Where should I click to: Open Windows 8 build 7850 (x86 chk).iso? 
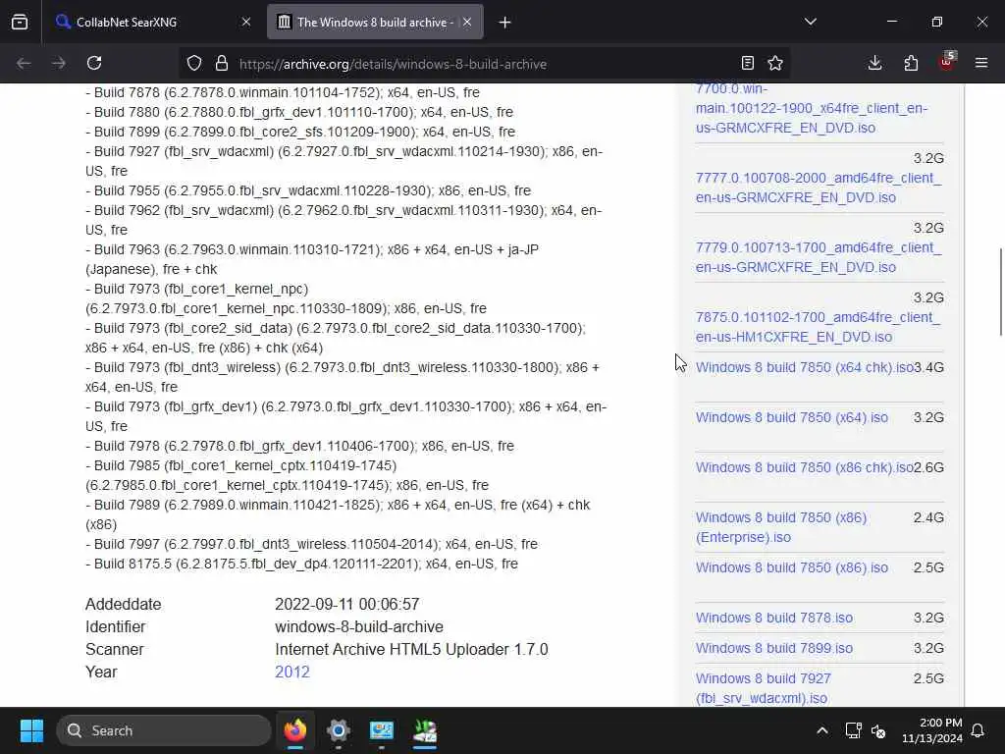click(x=805, y=467)
